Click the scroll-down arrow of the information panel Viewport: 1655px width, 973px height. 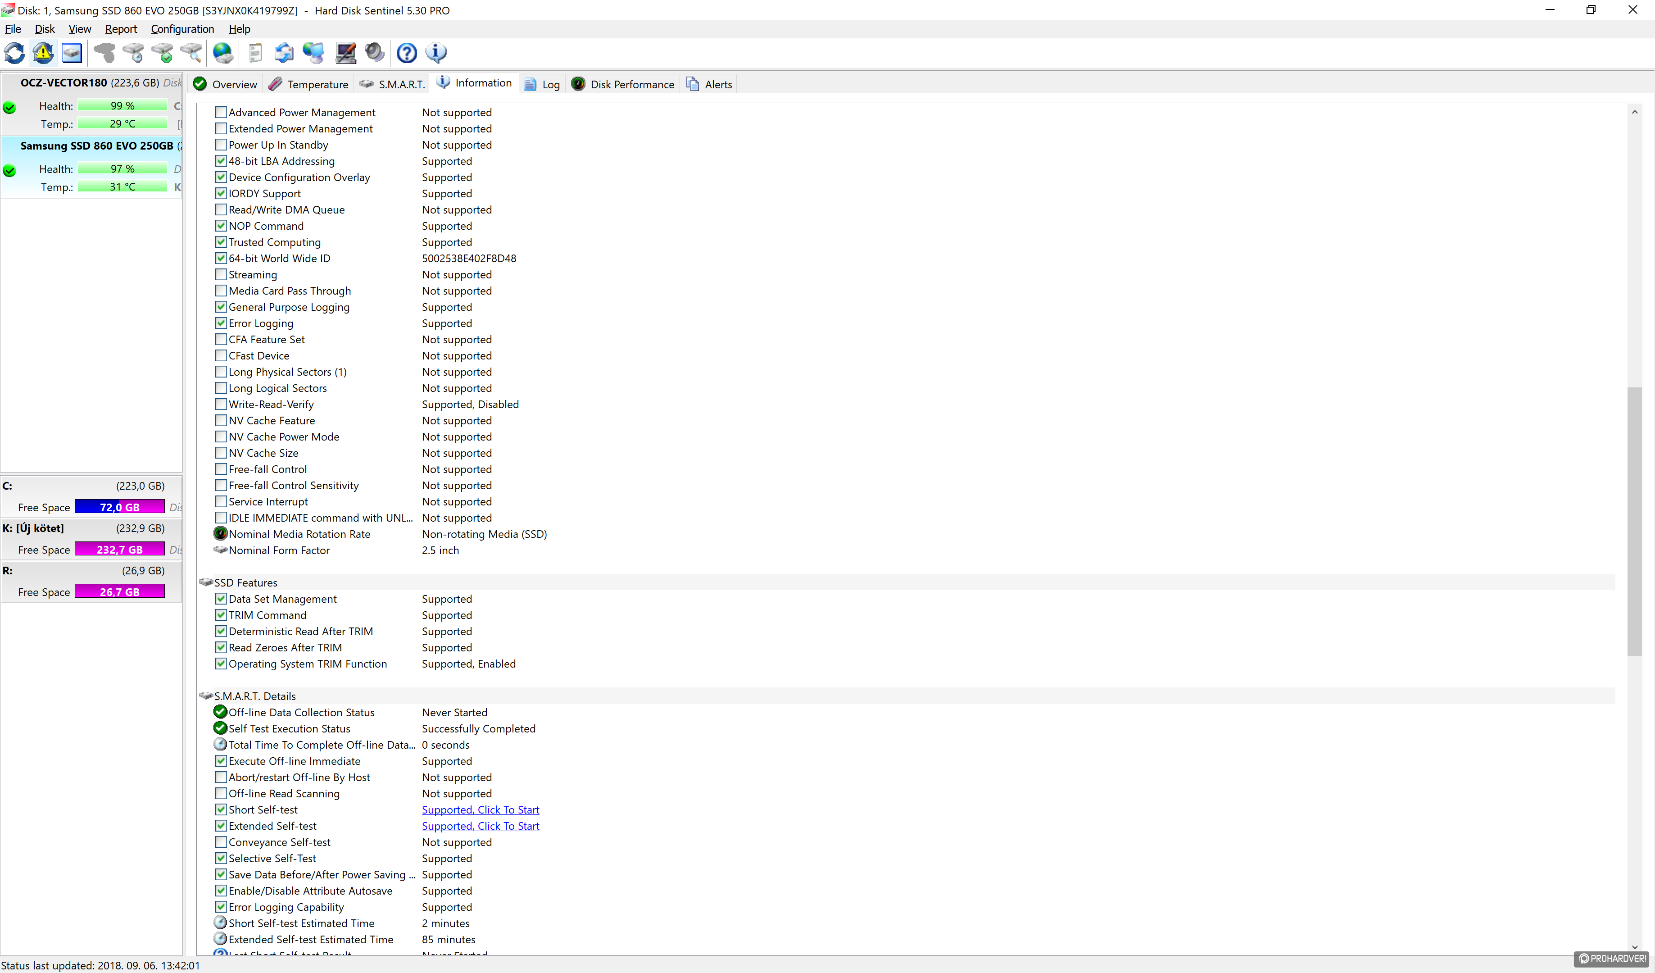pyautogui.click(x=1635, y=947)
